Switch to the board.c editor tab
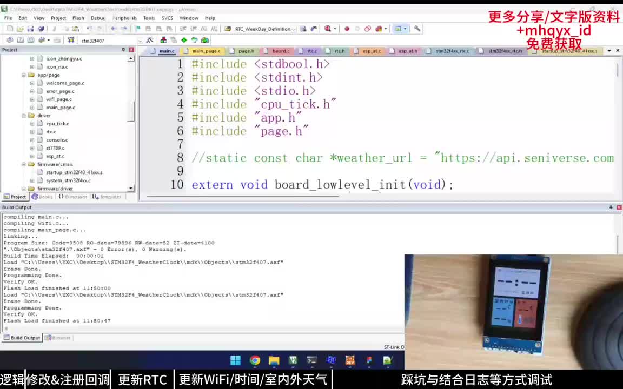The height and width of the screenshot is (389, 623). (278, 51)
